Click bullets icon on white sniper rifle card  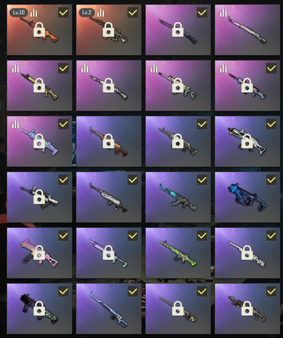[x=223, y=13]
